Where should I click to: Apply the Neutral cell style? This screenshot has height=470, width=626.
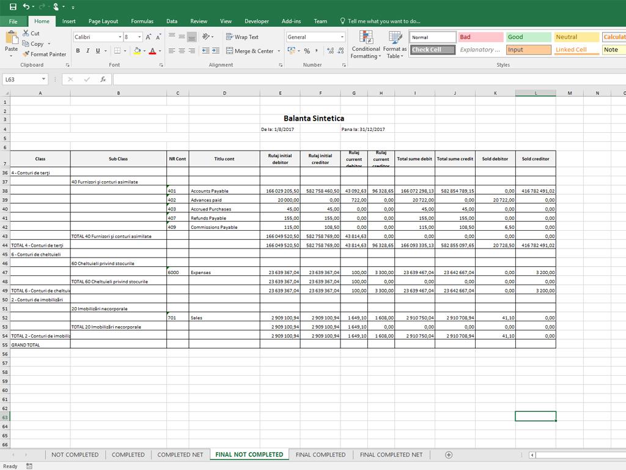[x=576, y=37]
